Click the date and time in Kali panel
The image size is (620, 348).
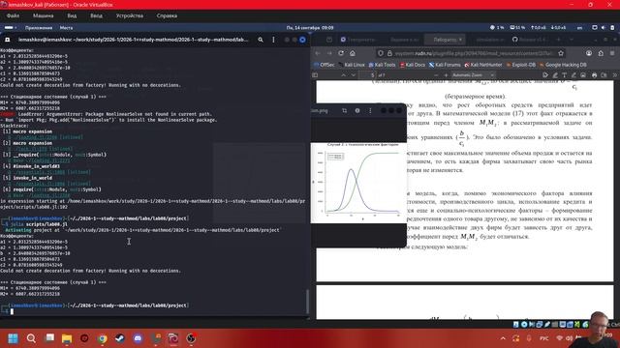pyautogui.click(x=310, y=28)
